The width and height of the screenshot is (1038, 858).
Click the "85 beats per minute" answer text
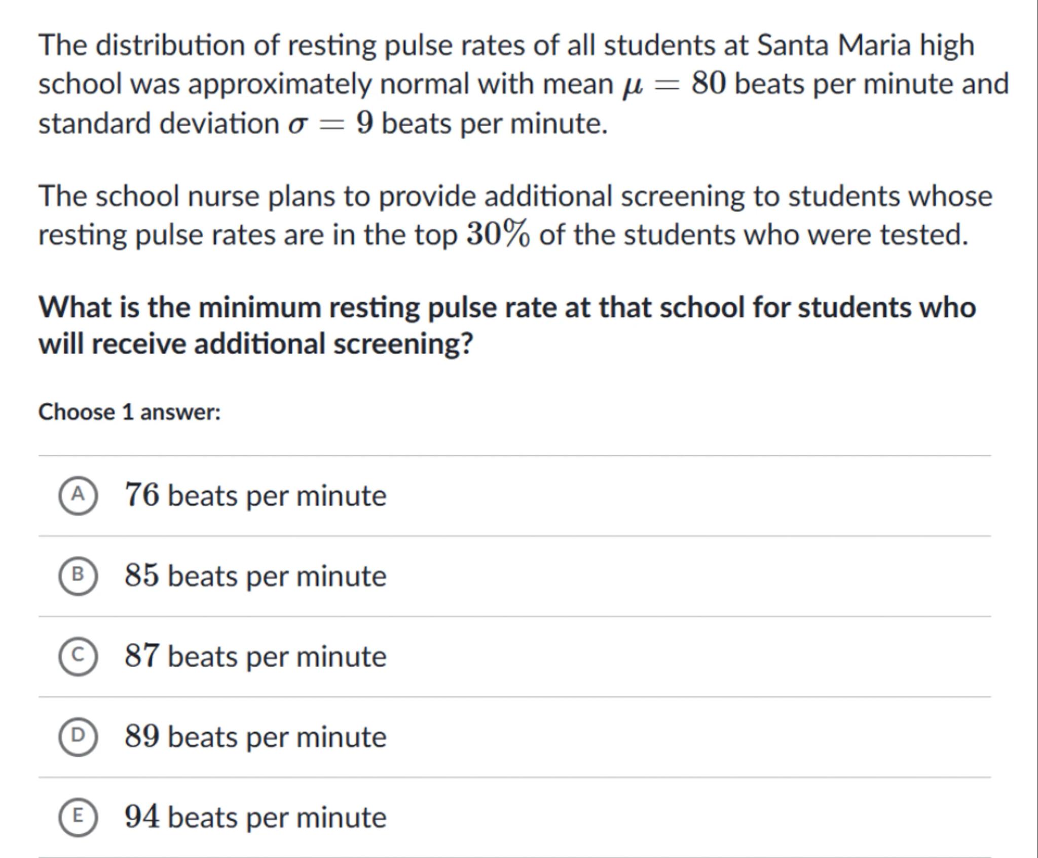(255, 576)
